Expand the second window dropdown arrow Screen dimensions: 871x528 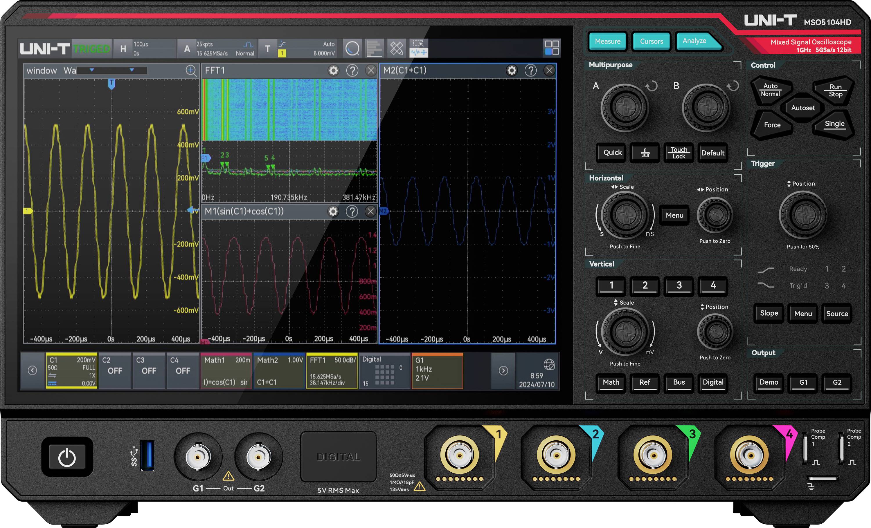[x=132, y=70]
